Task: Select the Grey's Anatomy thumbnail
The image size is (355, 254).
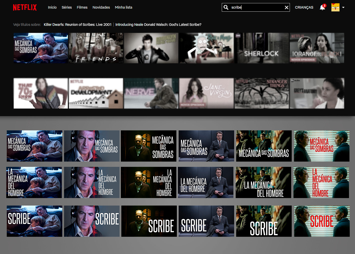Action: 317,93
